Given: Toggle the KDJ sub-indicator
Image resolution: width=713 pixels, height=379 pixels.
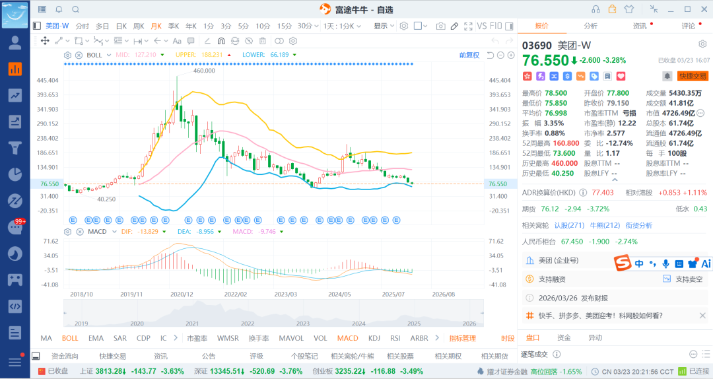Looking at the screenshot, I should pos(374,338).
